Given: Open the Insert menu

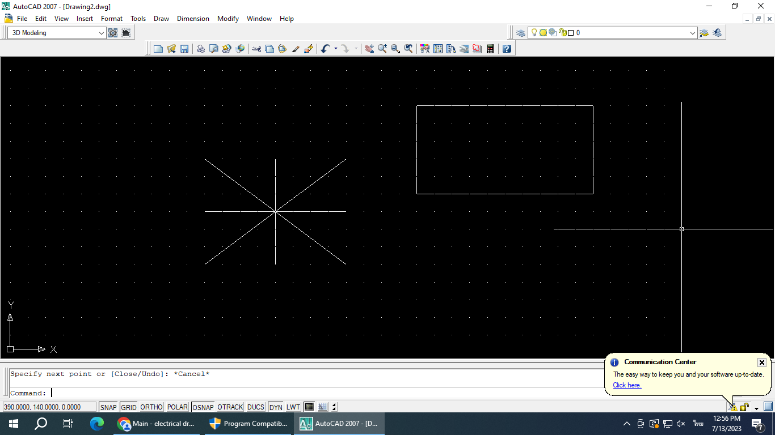Looking at the screenshot, I should (85, 19).
